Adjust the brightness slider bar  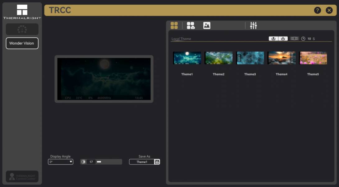pyautogui.click(x=109, y=162)
